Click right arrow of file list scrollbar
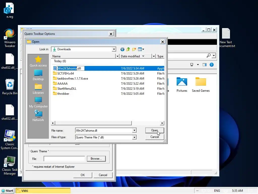This screenshot has width=258, height=194. 162,123
